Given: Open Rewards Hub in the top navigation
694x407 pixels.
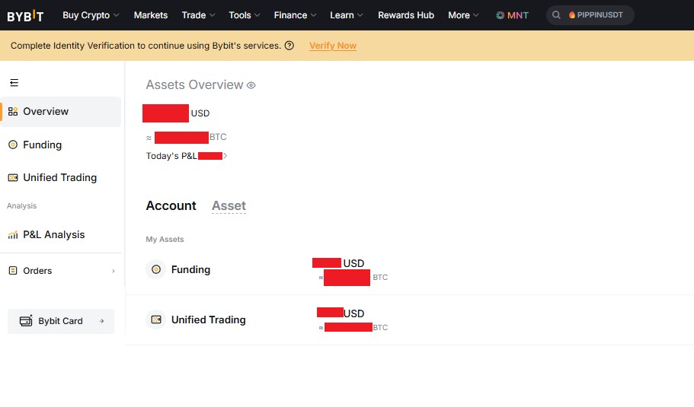Looking at the screenshot, I should pos(406,15).
